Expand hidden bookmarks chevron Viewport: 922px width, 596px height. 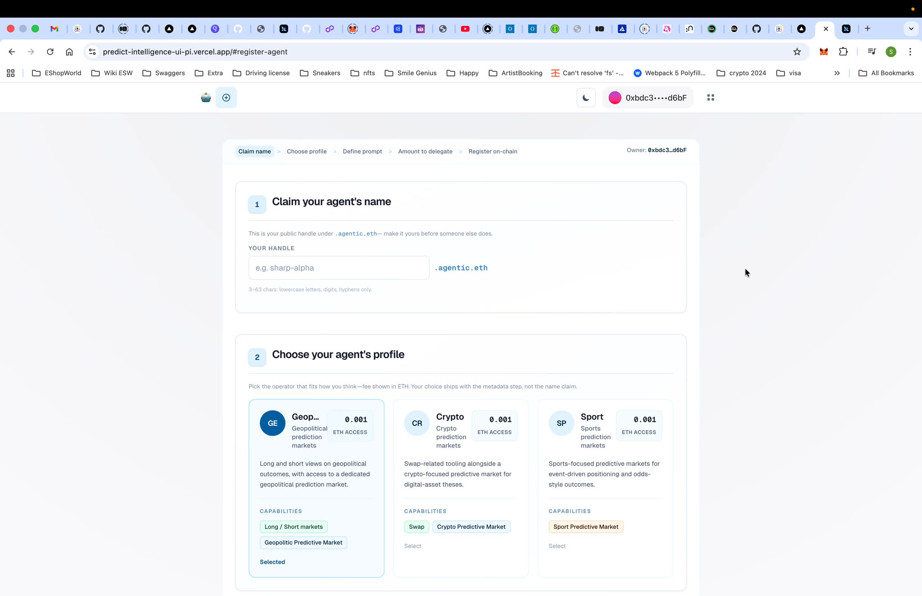(837, 73)
